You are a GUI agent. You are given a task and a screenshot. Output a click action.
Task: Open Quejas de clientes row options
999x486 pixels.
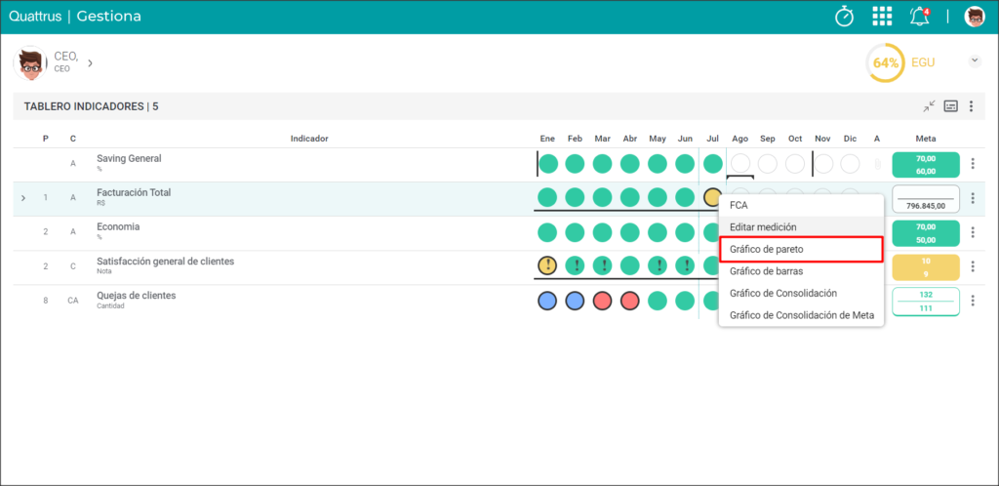pos(973,301)
